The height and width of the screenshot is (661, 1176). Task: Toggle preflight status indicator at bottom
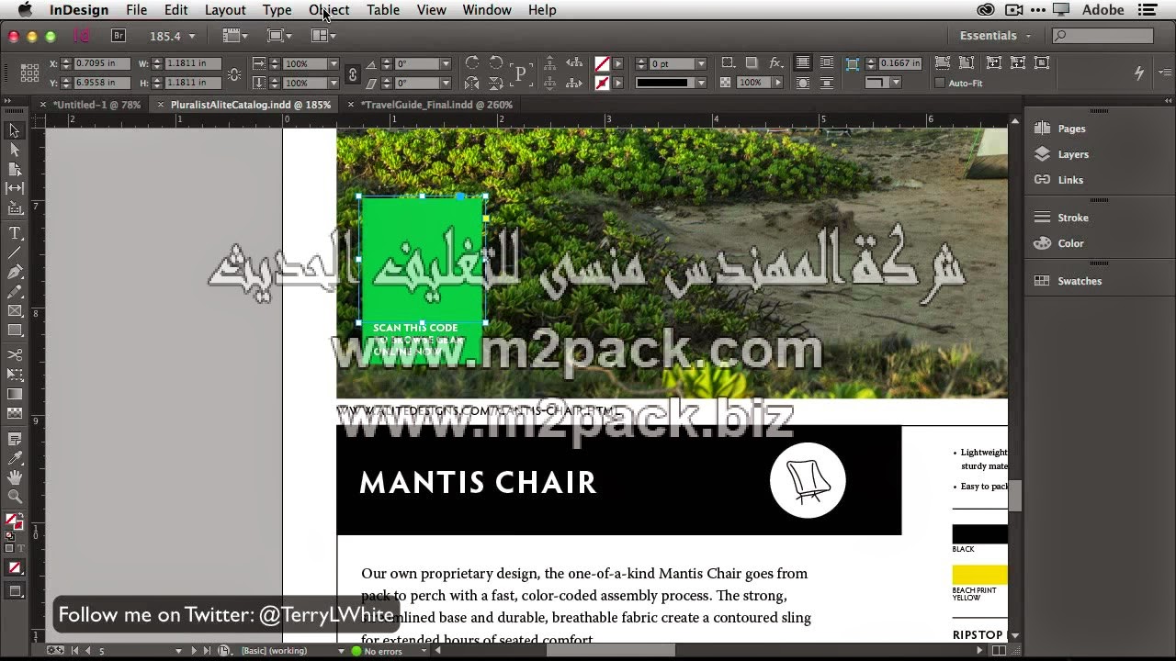click(x=356, y=651)
